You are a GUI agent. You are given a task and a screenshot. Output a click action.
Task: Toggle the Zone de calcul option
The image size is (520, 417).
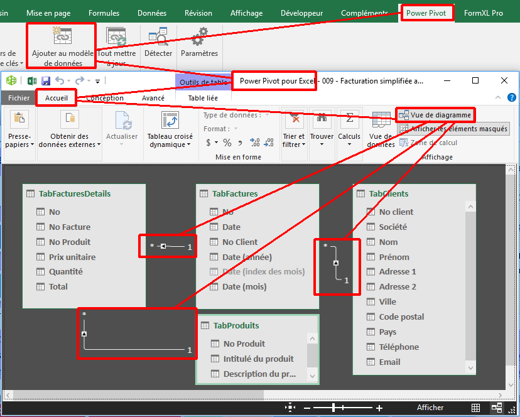point(428,143)
